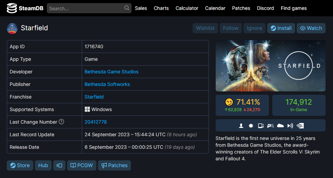Click the Remote Play devices icon
The height and width of the screenshot is (178, 333).
point(261,126)
